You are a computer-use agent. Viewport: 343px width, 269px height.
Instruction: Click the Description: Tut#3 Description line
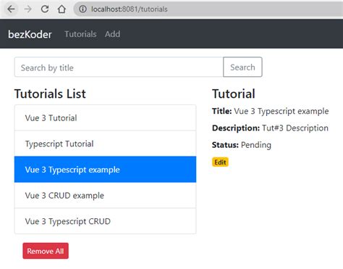[x=270, y=128]
